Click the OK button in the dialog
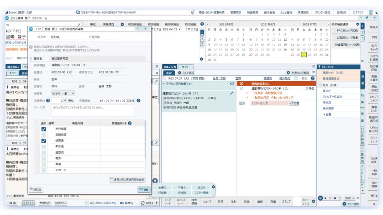 click(x=144, y=189)
